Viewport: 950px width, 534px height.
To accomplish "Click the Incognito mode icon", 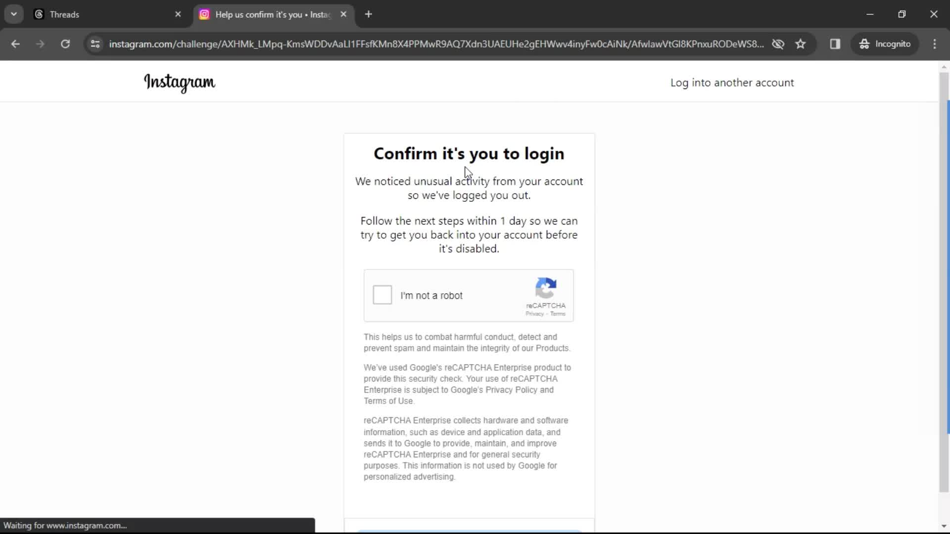I will click(864, 44).
